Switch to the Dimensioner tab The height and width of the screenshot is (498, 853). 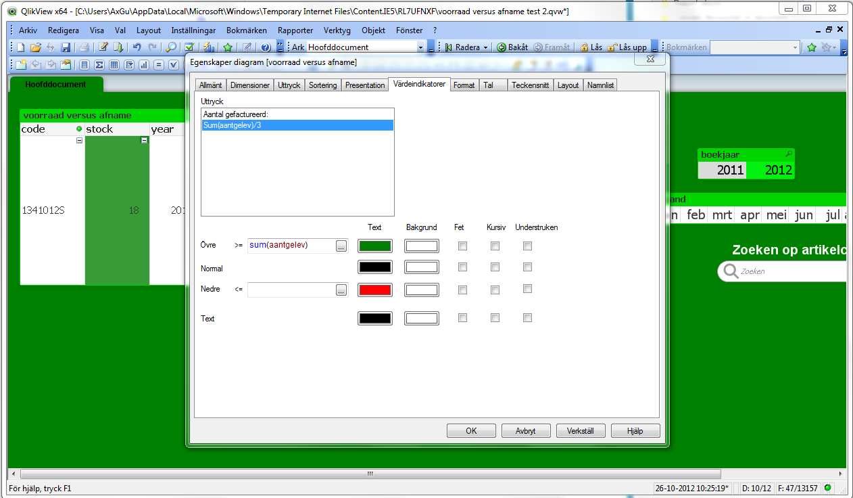click(x=250, y=85)
